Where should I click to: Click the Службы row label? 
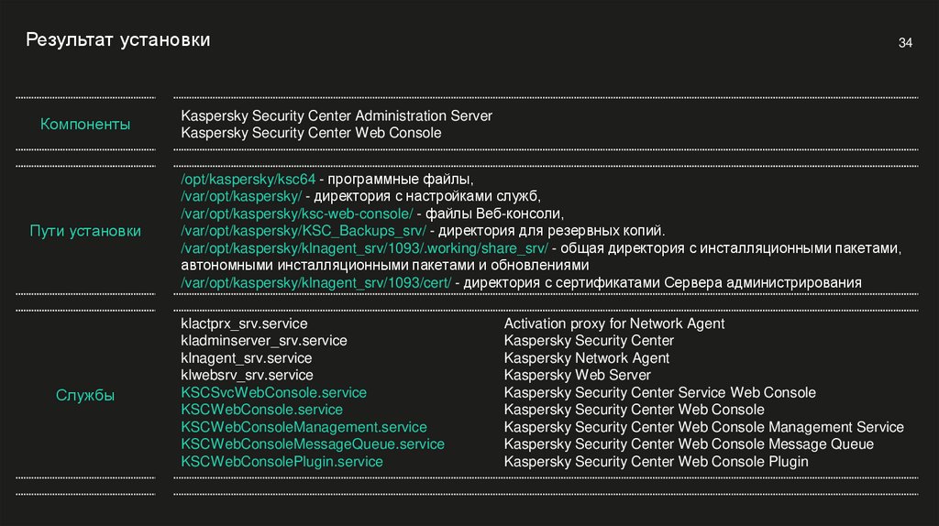pyautogui.click(x=85, y=396)
